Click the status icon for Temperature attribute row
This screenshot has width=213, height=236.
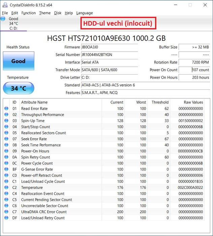[x=6, y=187]
